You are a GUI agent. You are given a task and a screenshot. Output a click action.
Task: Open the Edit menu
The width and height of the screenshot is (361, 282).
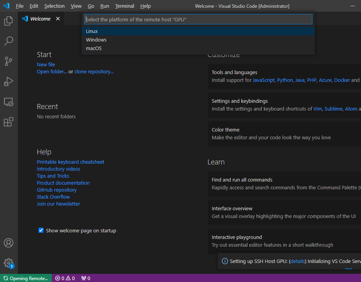click(34, 6)
